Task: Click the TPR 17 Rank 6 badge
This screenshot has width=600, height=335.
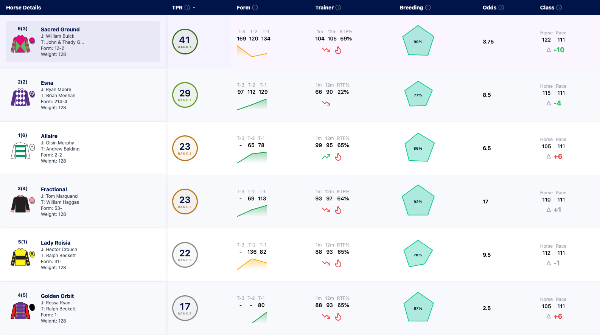Action: (185, 308)
